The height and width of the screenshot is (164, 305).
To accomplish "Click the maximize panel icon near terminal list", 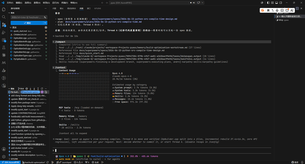I will click(x=297, y=8).
